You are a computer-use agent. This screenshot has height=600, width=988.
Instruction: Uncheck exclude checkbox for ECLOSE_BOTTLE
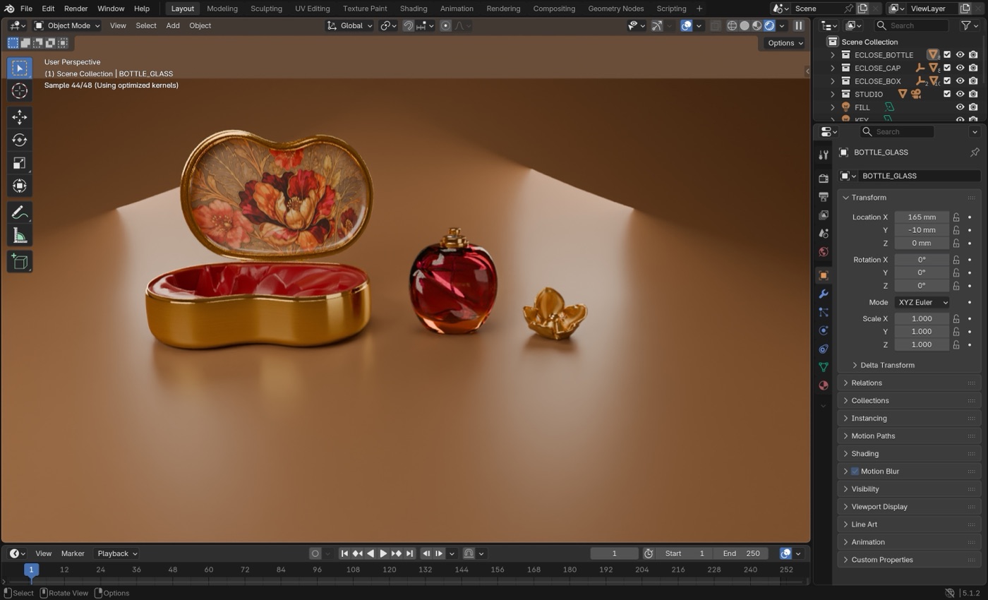pyautogui.click(x=947, y=55)
